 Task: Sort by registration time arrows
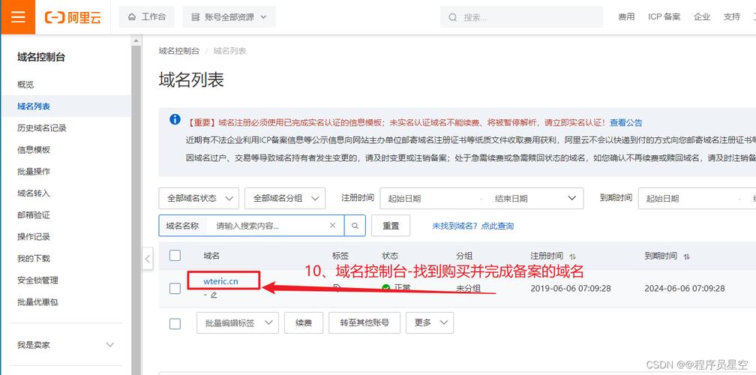point(573,256)
